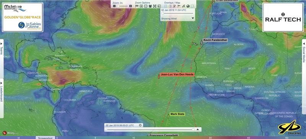Viewport: 306px width, 139px height.
Task: Click the zoom to area icon
Action: [x=146, y=6]
